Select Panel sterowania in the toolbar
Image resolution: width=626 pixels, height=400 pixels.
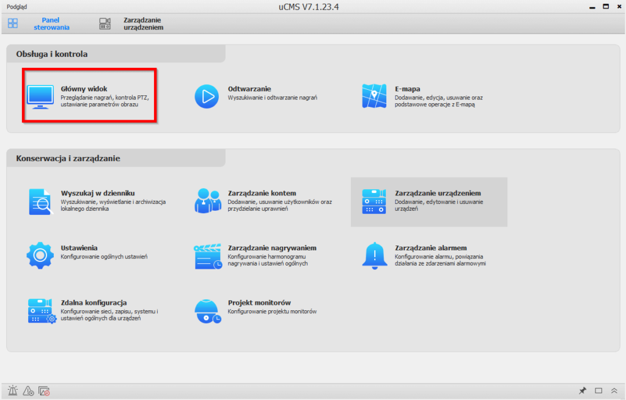pyautogui.click(x=43, y=23)
